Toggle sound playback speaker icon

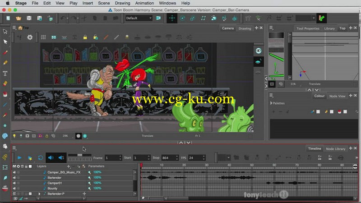[51, 157]
